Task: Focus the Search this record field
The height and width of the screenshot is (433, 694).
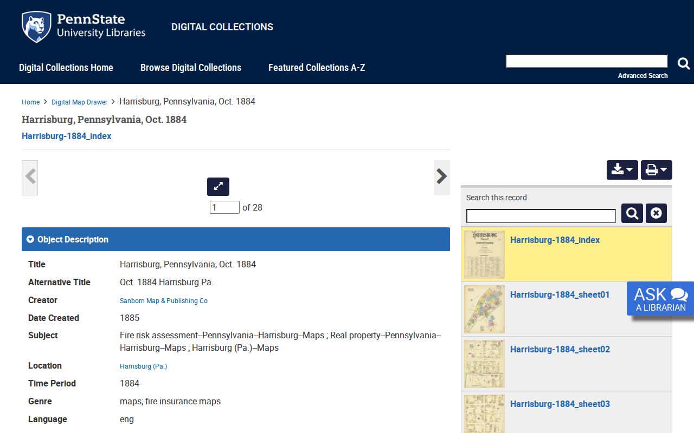Action: (541, 216)
